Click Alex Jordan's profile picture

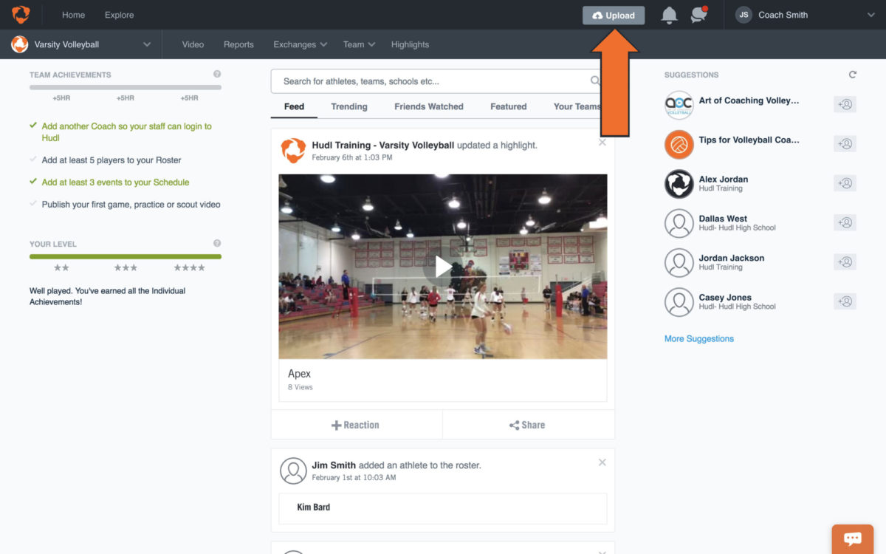pyautogui.click(x=679, y=184)
